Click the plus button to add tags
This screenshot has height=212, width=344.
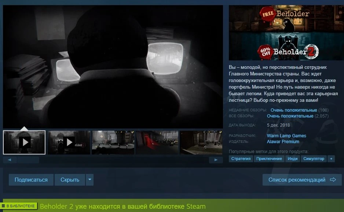coord(331,159)
